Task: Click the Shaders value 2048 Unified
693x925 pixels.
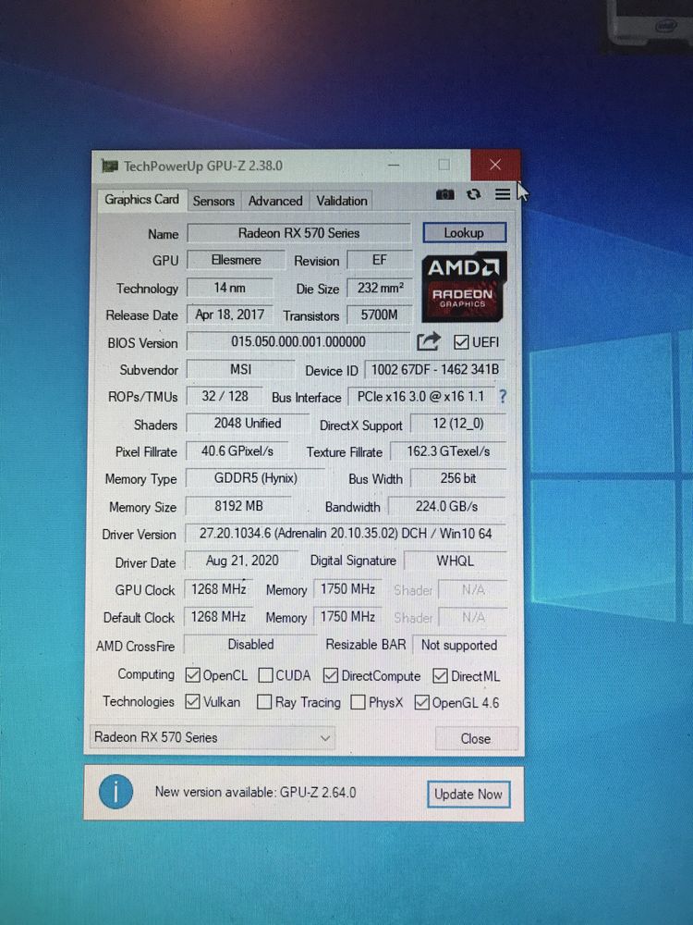Action: (x=248, y=423)
